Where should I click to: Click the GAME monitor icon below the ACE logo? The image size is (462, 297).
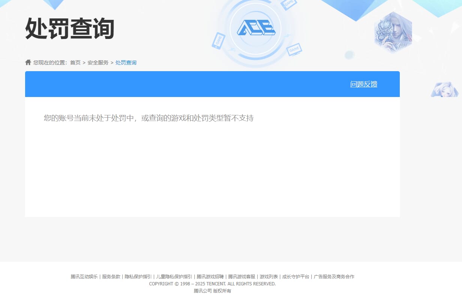tap(294, 49)
